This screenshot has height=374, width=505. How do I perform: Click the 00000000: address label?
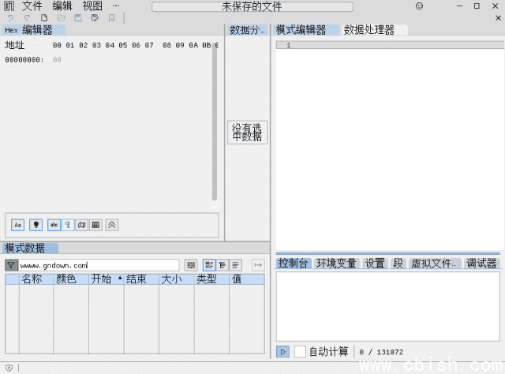tap(24, 60)
